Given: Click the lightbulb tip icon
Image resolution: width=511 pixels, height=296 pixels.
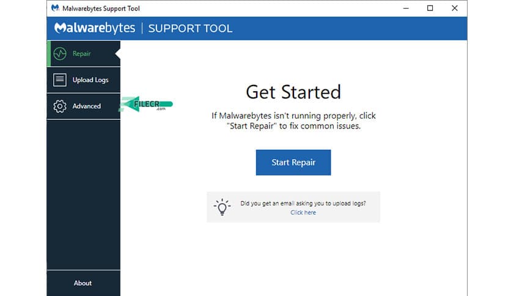Looking at the screenshot, I should click(x=222, y=207).
